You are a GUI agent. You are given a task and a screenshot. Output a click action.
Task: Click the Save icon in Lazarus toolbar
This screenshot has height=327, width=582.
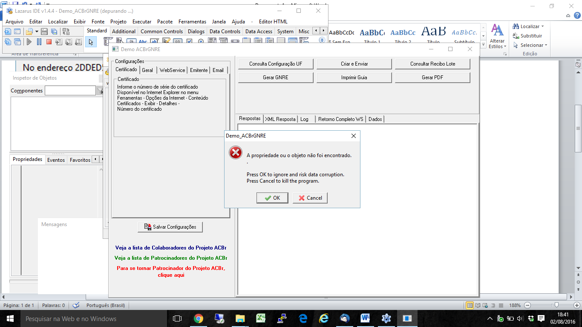[44, 32]
